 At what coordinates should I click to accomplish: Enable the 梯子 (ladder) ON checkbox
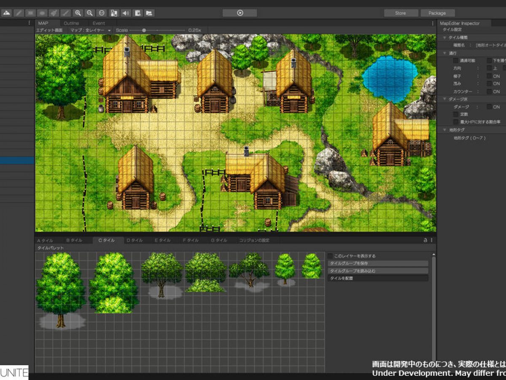click(490, 76)
